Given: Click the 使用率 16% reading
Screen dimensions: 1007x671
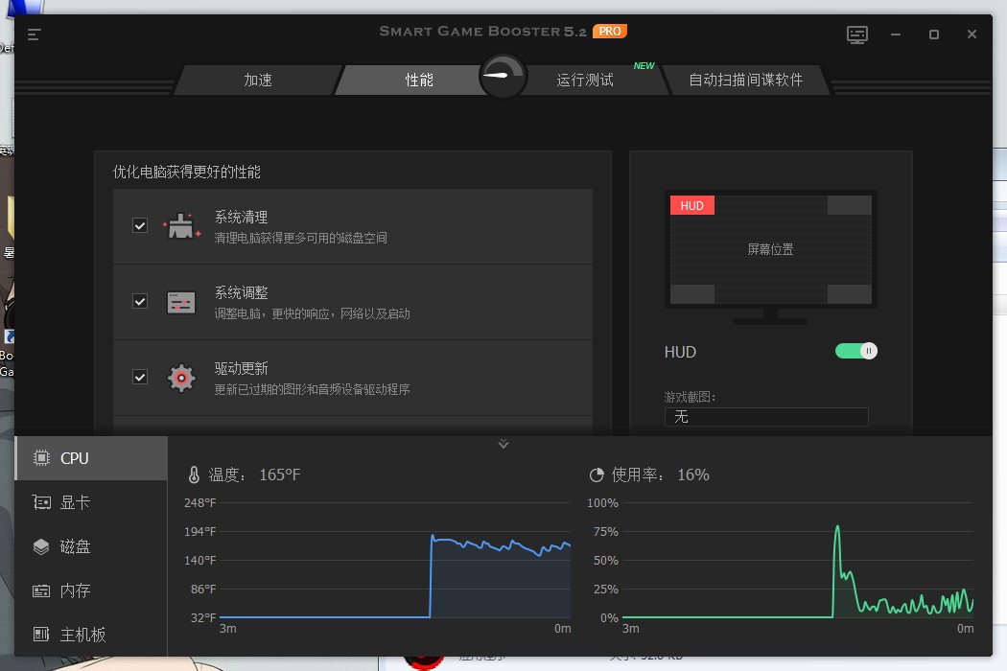Looking at the screenshot, I should (x=660, y=474).
